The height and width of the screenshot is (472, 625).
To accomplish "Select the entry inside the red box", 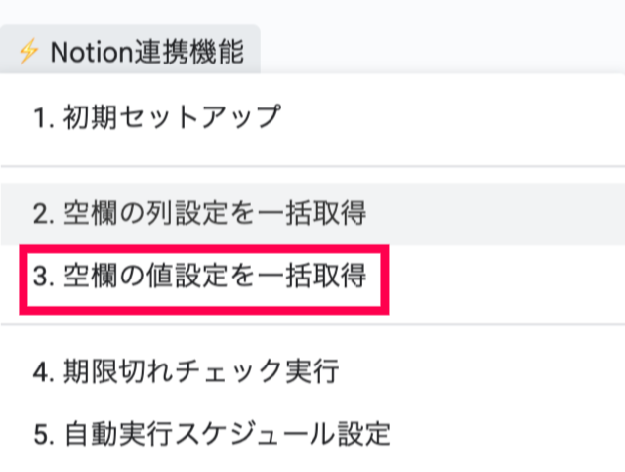I will point(199,277).
